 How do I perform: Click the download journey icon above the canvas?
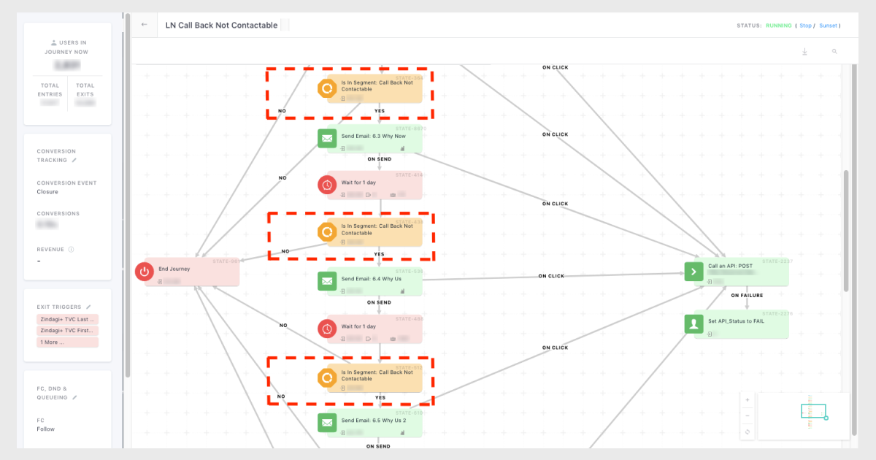(x=804, y=51)
